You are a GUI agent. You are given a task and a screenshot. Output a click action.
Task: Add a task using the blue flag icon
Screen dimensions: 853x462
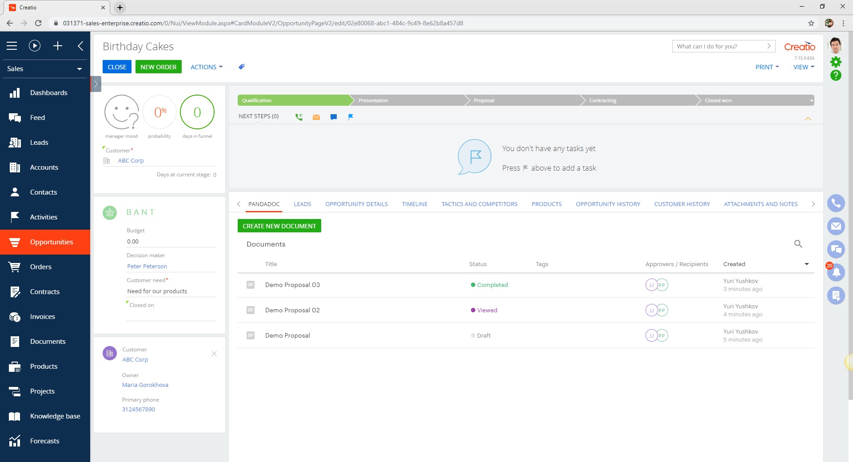click(x=351, y=117)
